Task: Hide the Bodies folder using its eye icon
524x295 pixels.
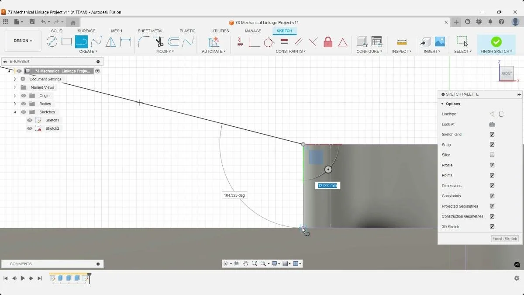Action: pyautogui.click(x=24, y=104)
